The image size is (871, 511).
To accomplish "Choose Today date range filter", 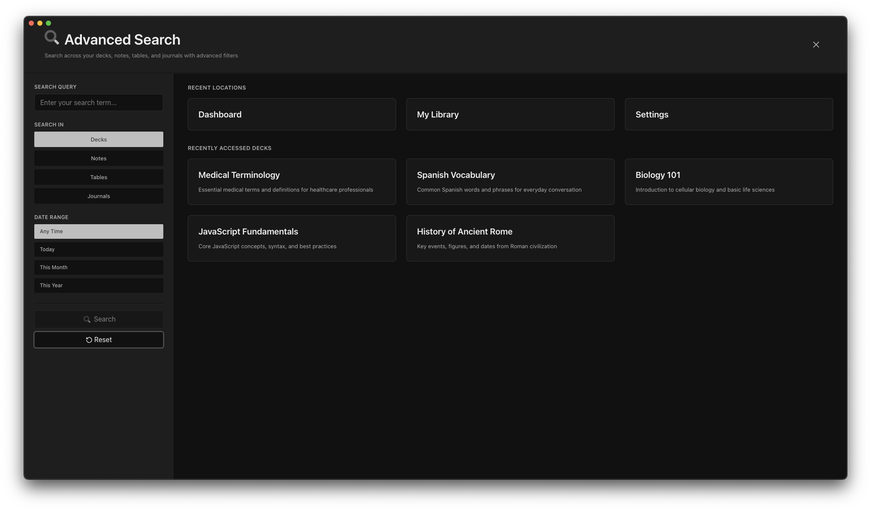I will (98, 249).
